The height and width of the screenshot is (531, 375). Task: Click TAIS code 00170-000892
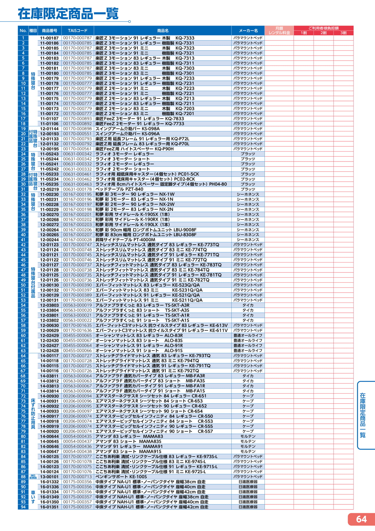point(77,124)
